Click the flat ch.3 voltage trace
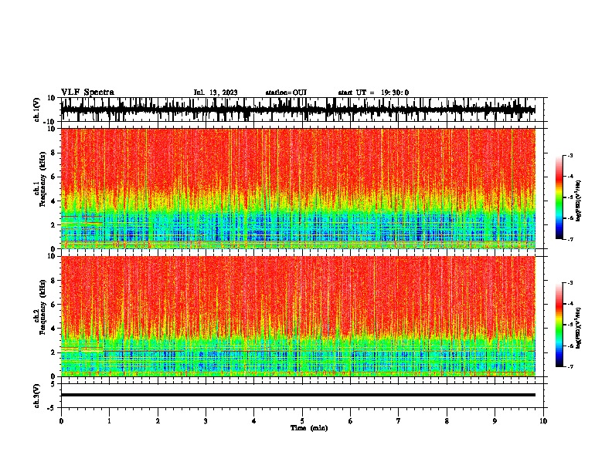The image size is (612, 472). 297,395
